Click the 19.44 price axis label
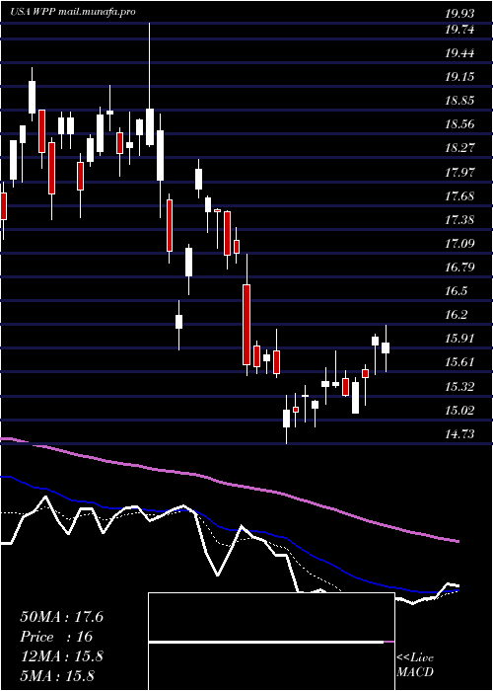This screenshot has height=691, width=493. click(x=459, y=53)
